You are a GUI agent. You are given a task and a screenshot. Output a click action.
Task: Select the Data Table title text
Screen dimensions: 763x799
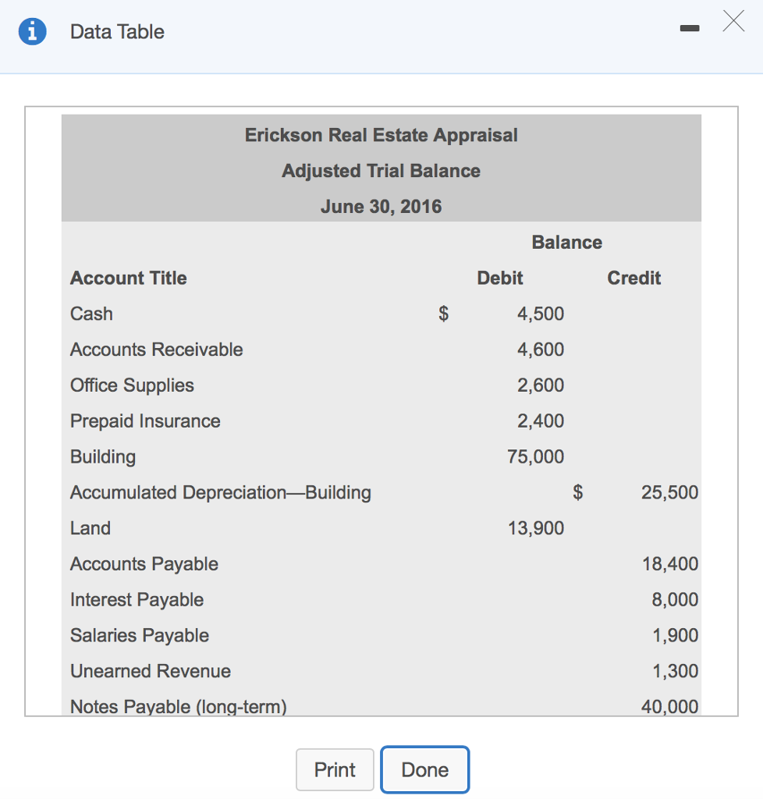[x=117, y=32]
